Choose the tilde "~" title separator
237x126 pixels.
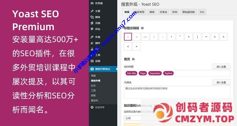206,37
